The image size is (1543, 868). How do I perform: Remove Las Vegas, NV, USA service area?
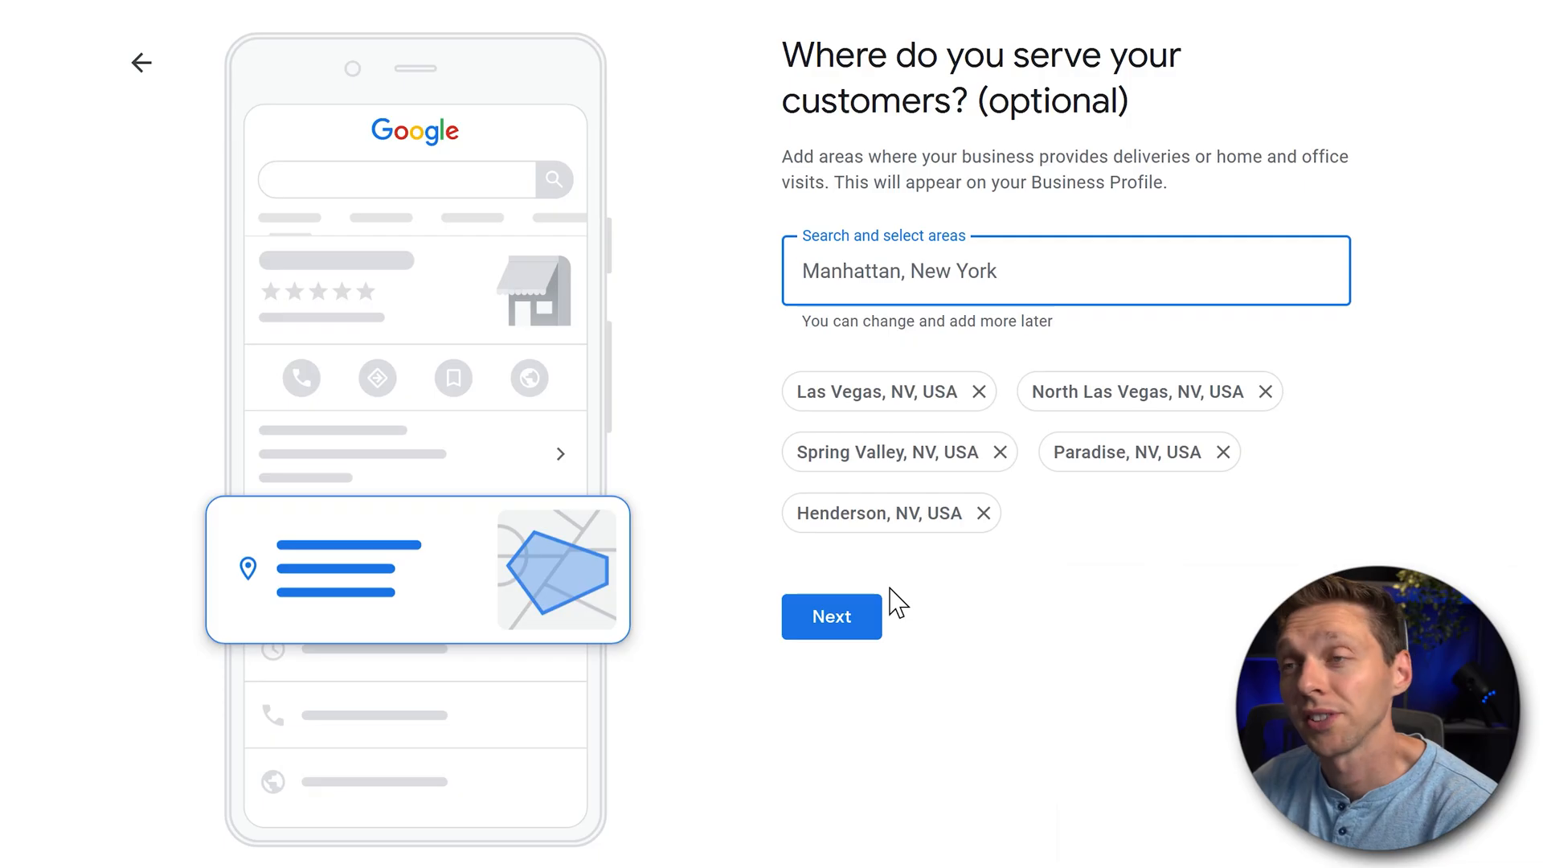click(x=979, y=391)
